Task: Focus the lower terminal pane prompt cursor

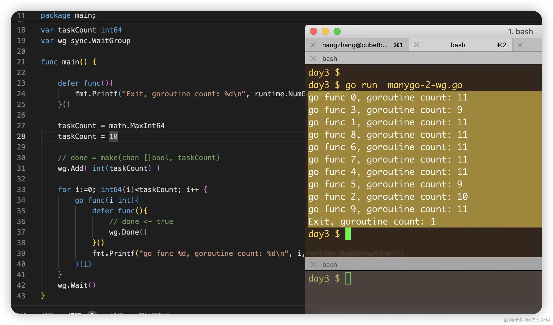Action: 348,278
